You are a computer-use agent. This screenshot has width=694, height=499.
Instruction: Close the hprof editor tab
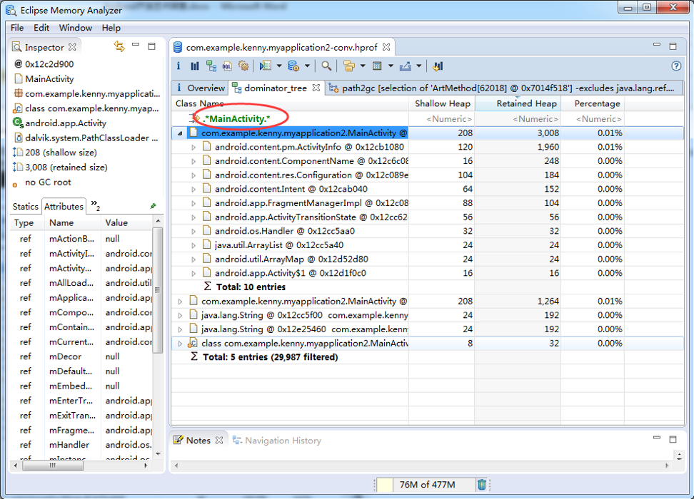click(386, 47)
